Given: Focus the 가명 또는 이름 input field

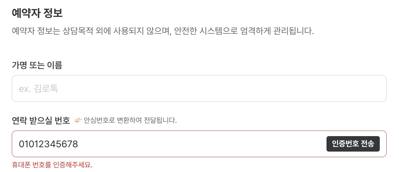Looking at the screenshot, I should pyautogui.click(x=199, y=89).
